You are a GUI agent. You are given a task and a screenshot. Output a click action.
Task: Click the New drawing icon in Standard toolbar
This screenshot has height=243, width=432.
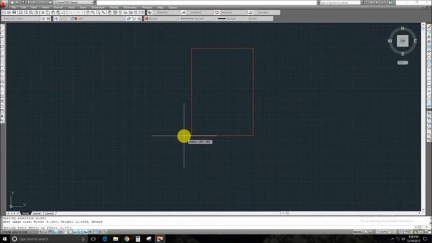pos(4,13)
